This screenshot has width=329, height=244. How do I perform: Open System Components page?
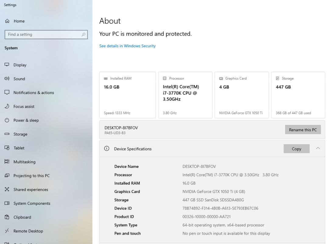coord(32,203)
